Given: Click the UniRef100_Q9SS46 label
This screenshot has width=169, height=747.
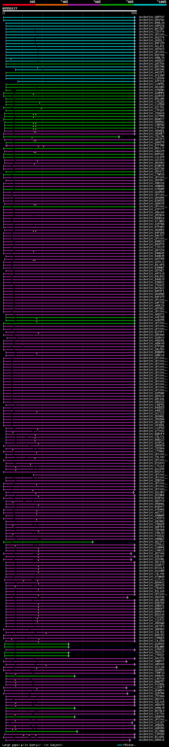Looking at the screenshot, I should [152, 70].
